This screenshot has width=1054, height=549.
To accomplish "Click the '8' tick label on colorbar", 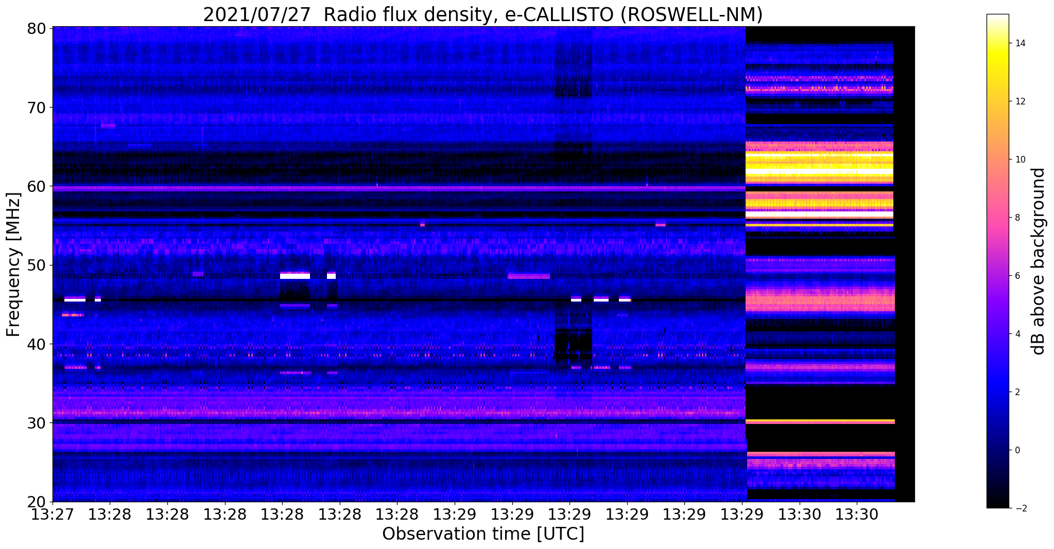I will click(1017, 218).
